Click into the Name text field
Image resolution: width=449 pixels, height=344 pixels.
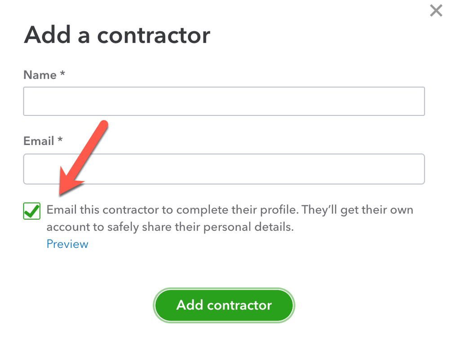[224, 101]
